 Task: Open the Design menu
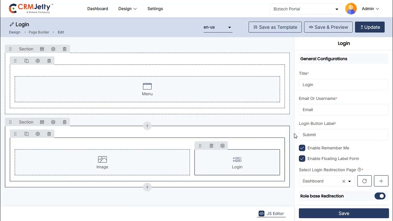tap(127, 9)
